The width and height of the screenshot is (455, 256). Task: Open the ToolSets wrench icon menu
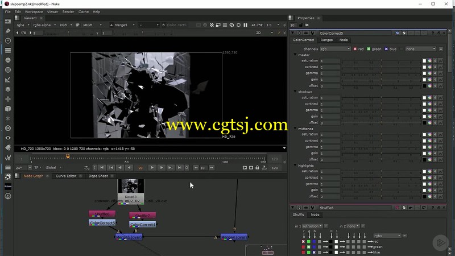click(x=8, y=158)
